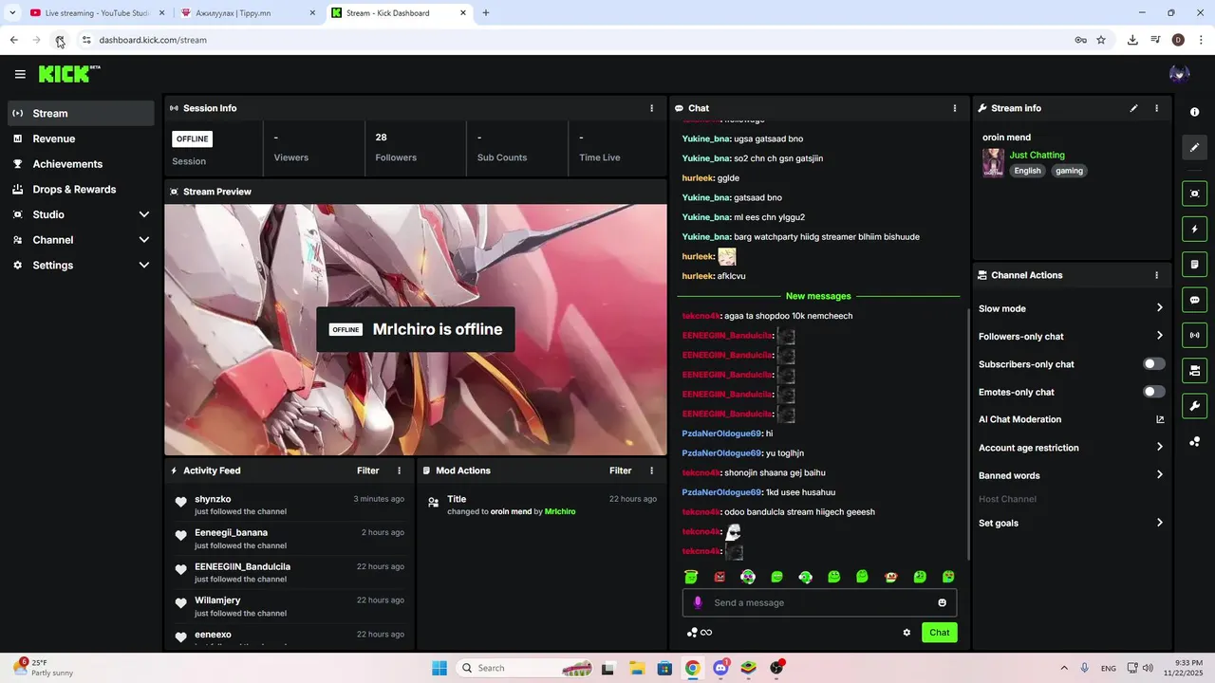The width and height of the screenshot is (1215, 683).
Task: Toggle stream preview panel icon in right rail
Action: (x=1194, y=194)
